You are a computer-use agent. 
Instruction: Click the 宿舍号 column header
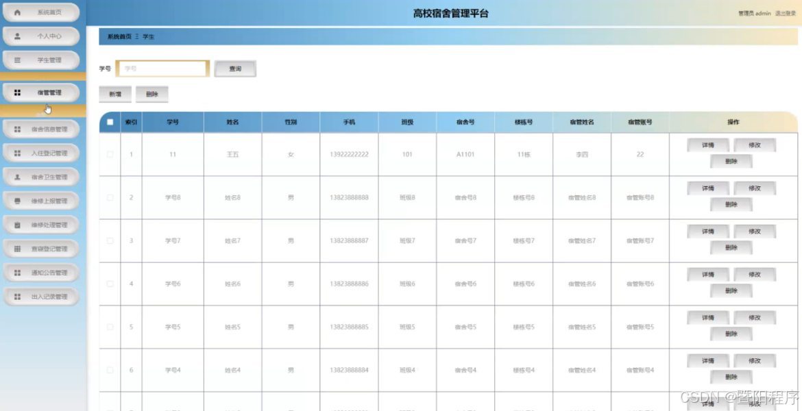point(465,122)
